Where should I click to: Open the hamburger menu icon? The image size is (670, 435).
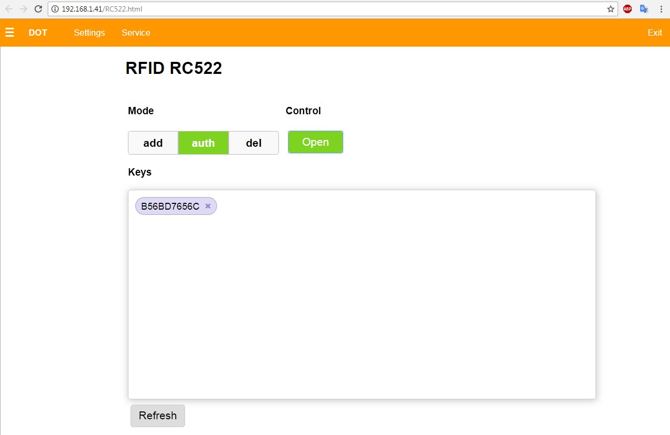pyautogui.click(x=9, y=32)
